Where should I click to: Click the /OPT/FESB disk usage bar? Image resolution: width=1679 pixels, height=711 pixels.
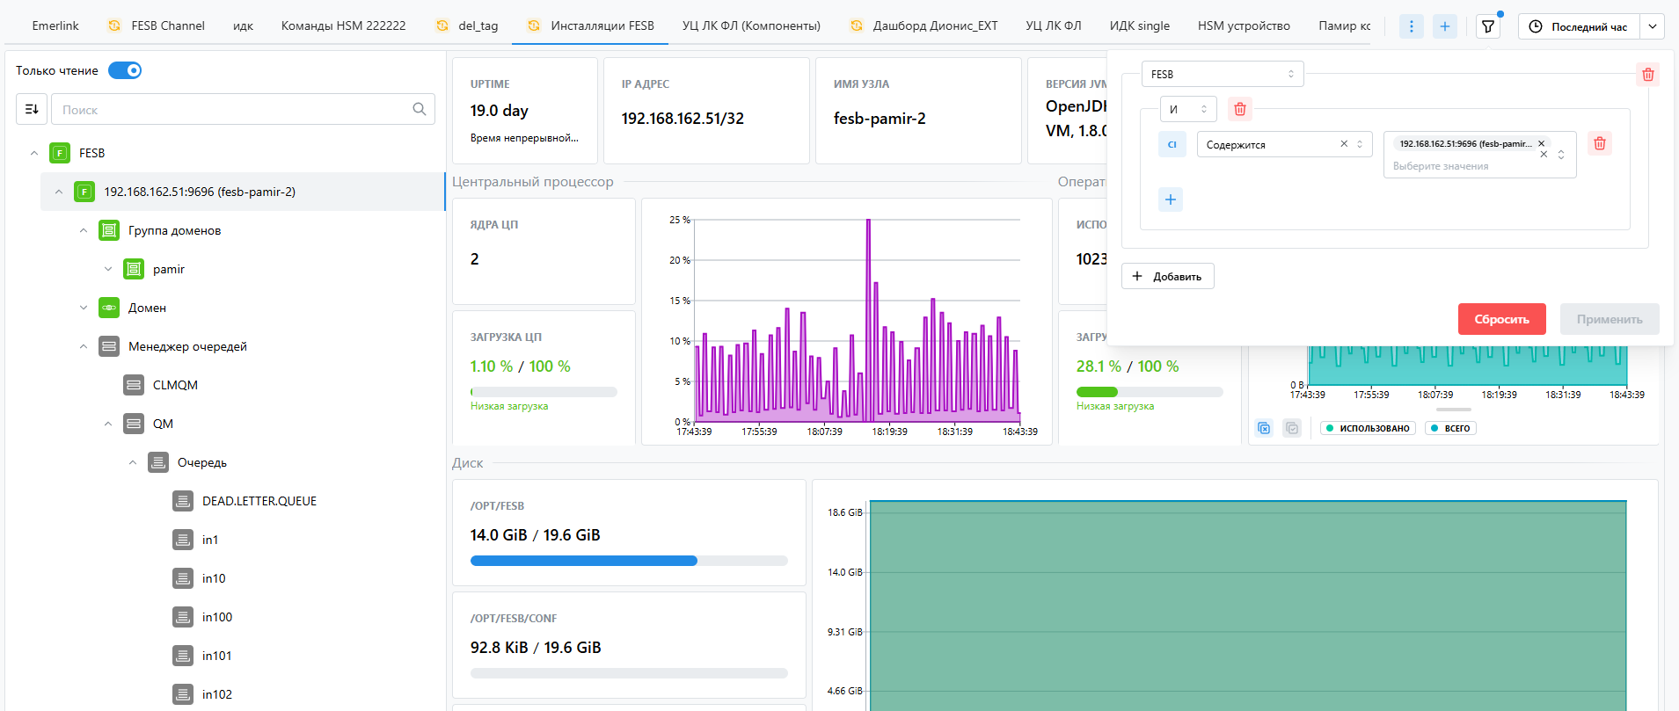[629, 561]
